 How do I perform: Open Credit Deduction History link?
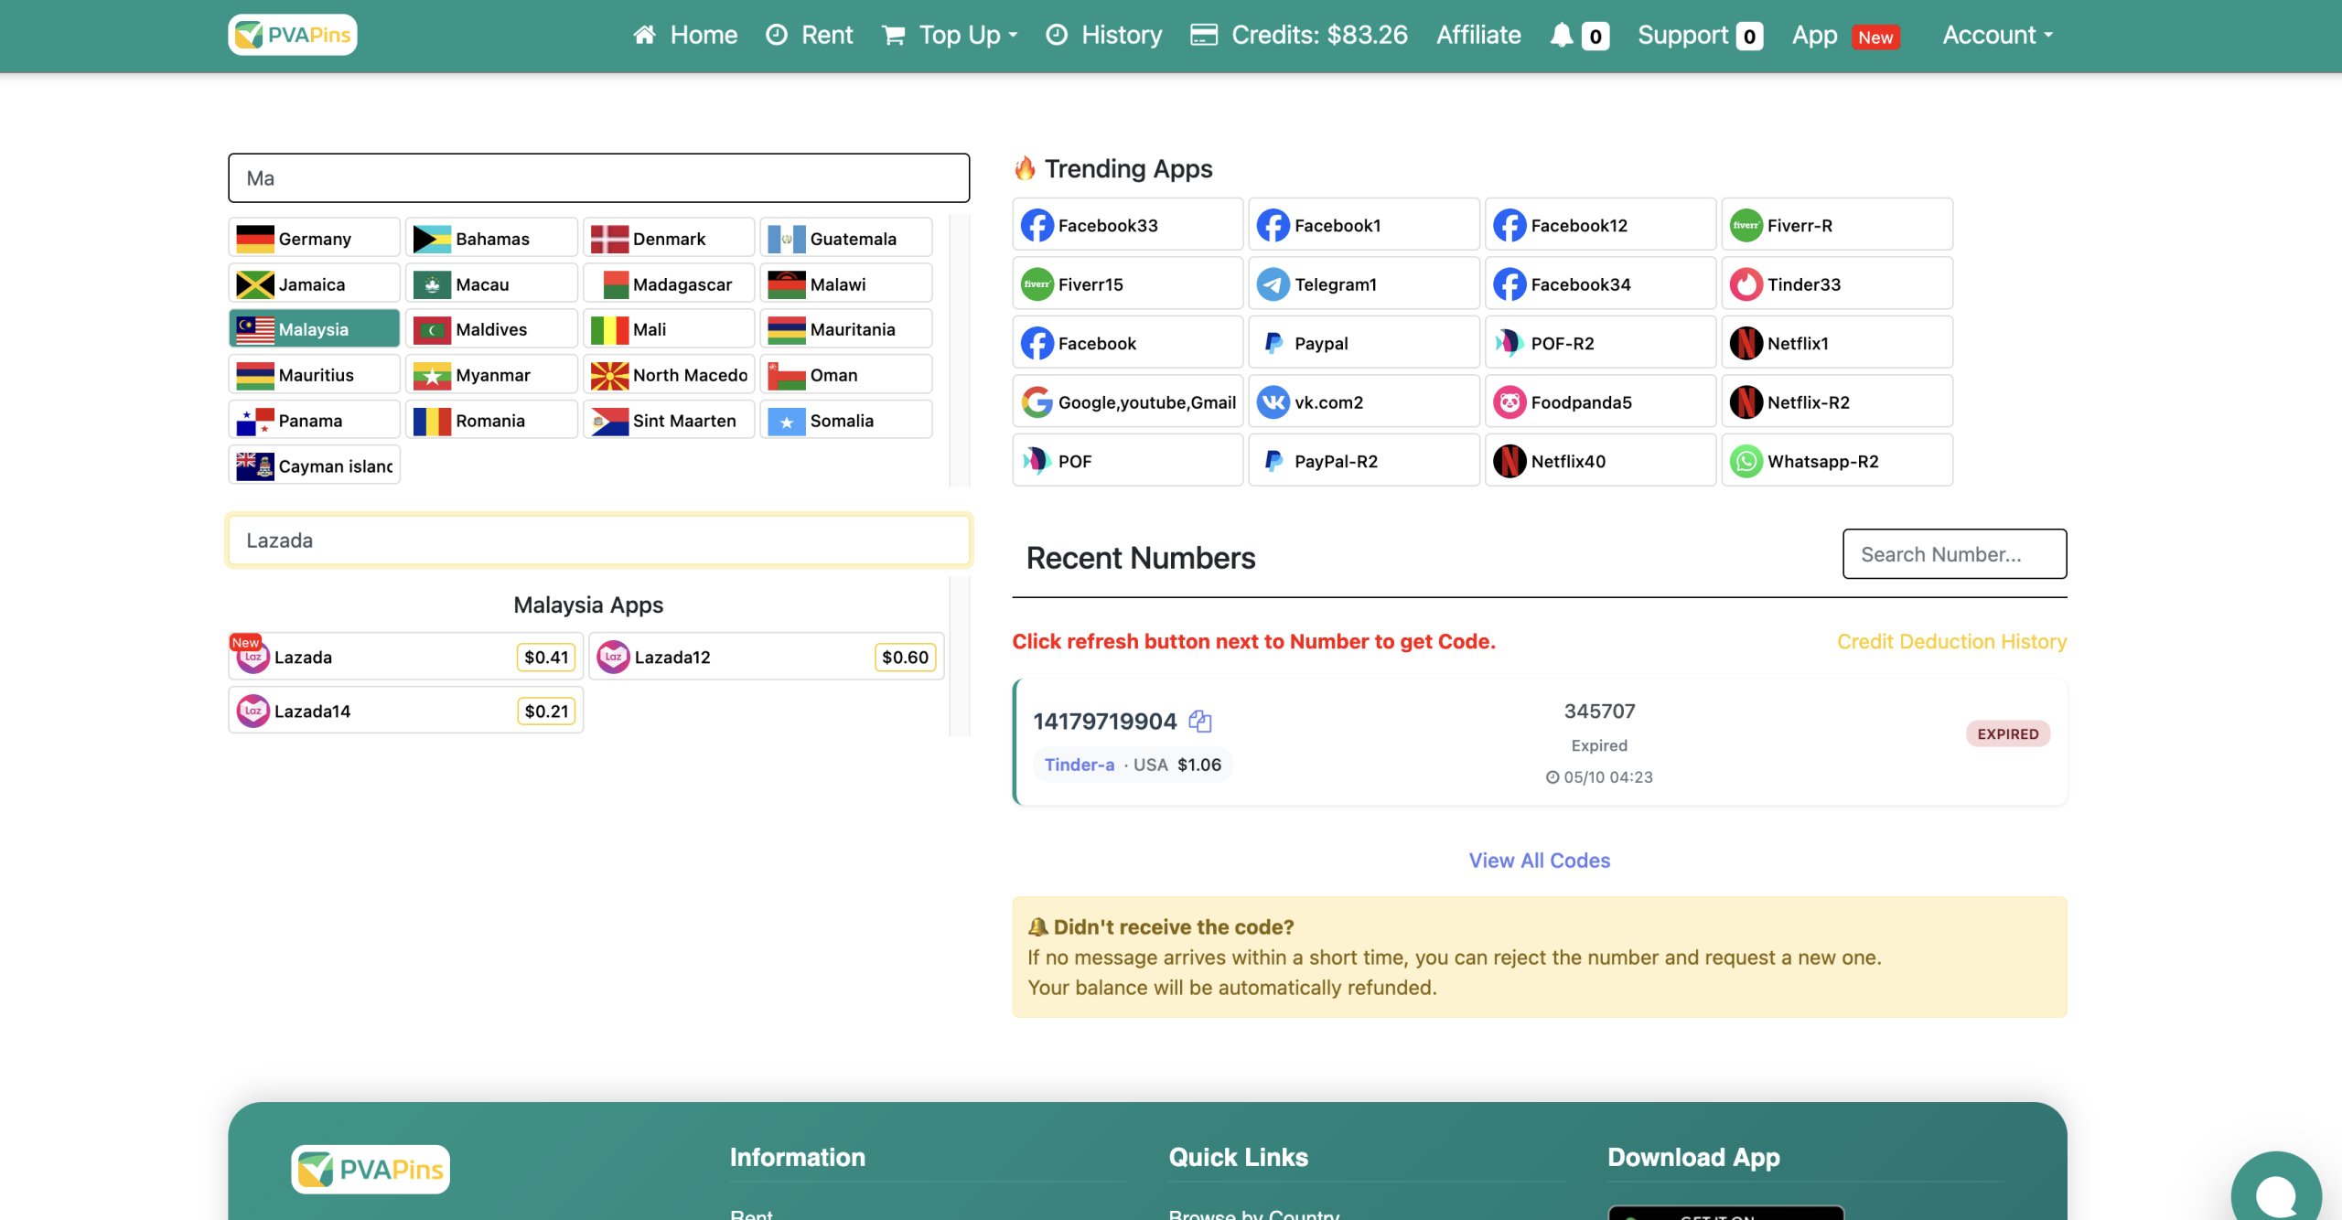tap(1951, 641)
